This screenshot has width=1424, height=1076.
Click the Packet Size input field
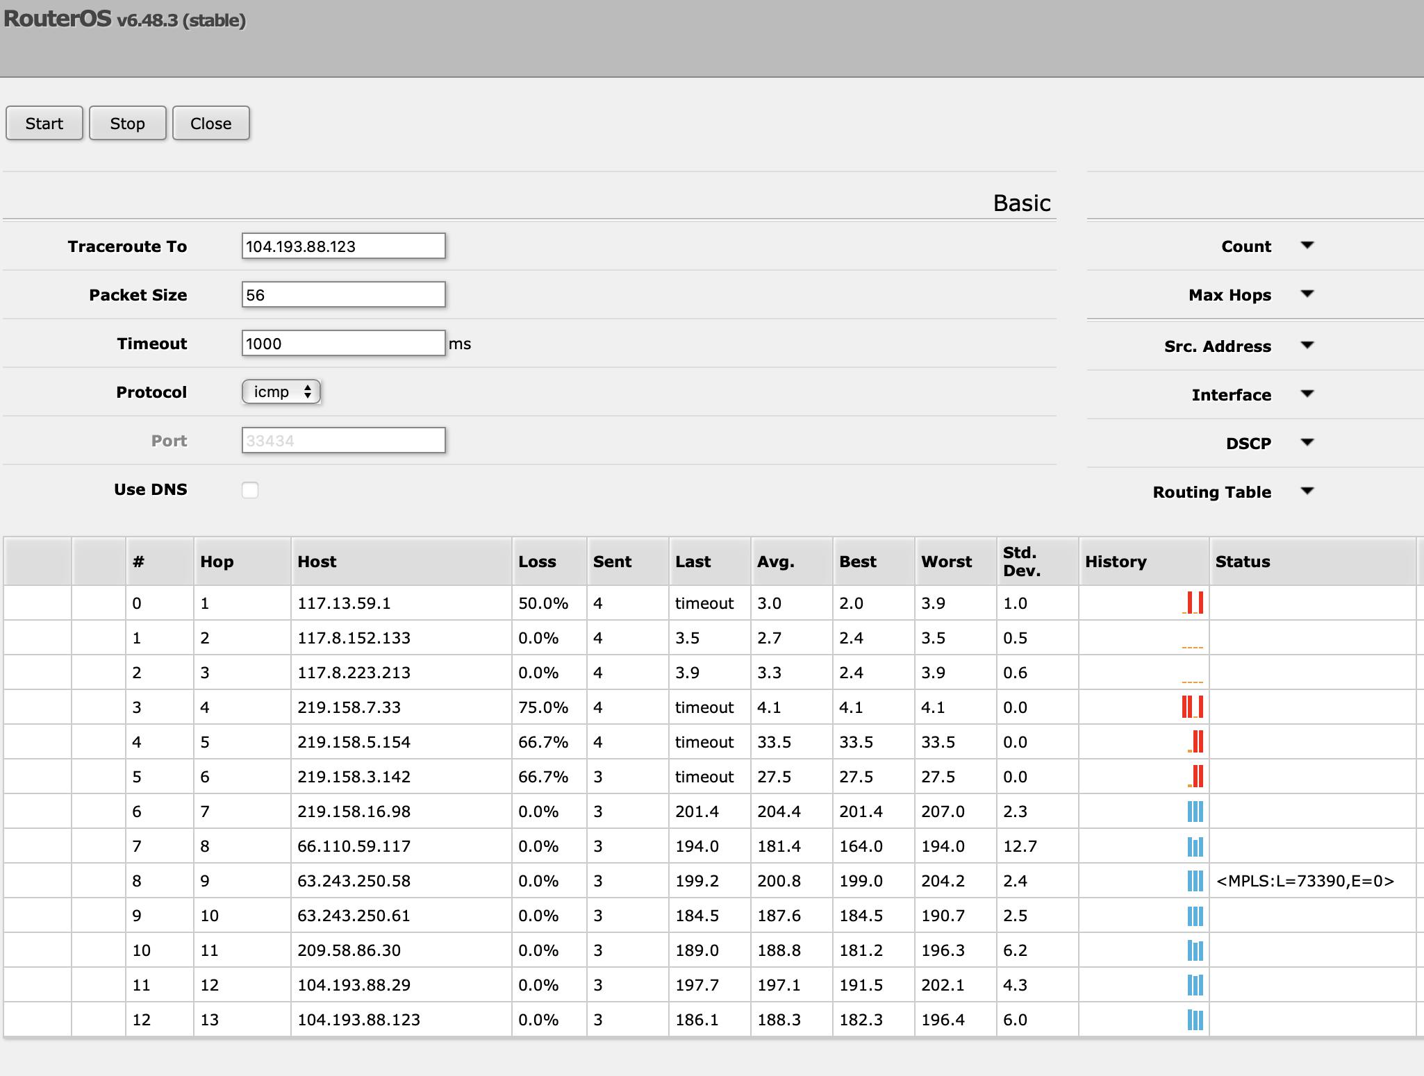tap(343, 295)
